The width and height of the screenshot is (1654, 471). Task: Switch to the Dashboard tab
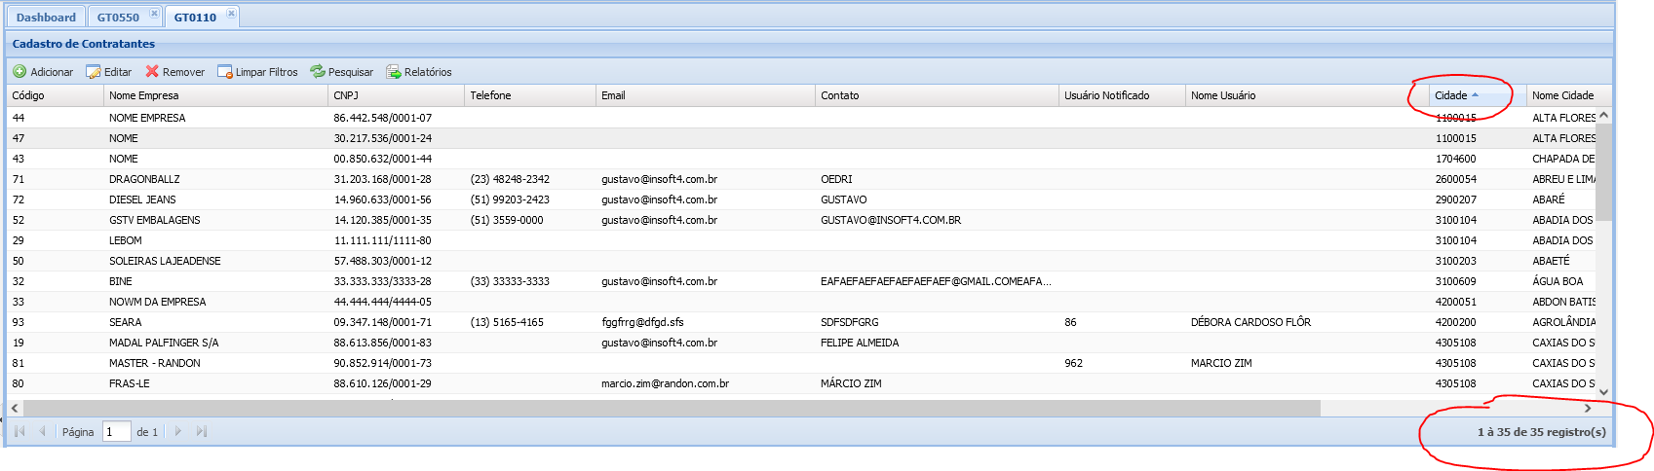(x=46, y=18)
